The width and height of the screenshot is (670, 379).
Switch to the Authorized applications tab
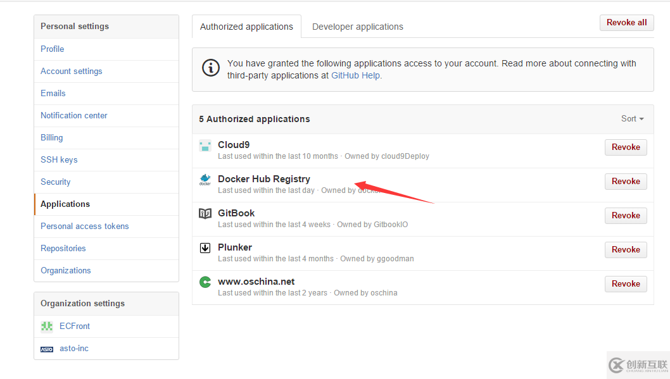(246, 27)
